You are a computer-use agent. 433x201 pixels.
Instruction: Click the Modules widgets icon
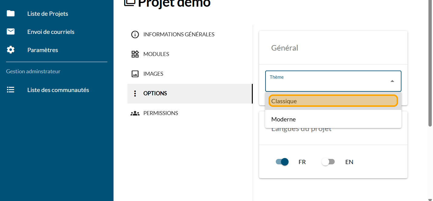pyautogui.click(x=135, y=54)
